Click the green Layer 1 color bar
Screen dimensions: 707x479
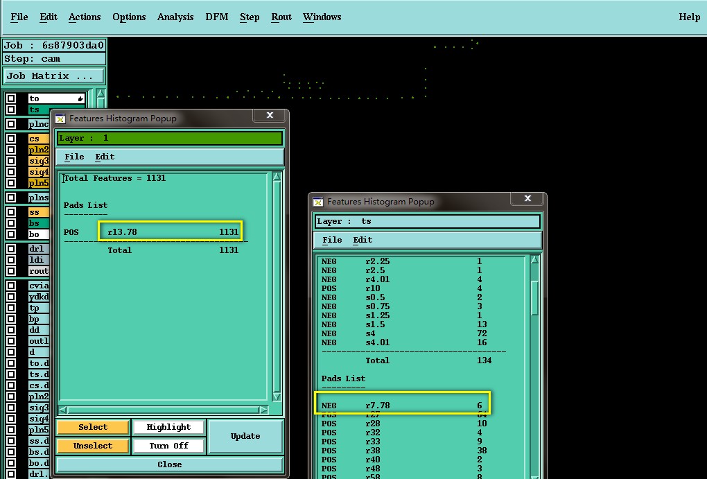pyautogui.click(x=170, y=138)
